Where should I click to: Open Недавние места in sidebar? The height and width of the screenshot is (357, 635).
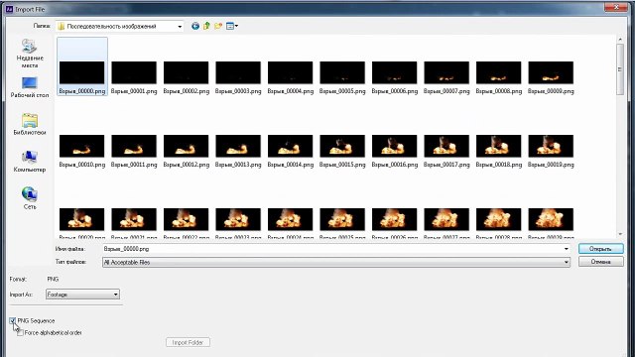coord(30,54)
